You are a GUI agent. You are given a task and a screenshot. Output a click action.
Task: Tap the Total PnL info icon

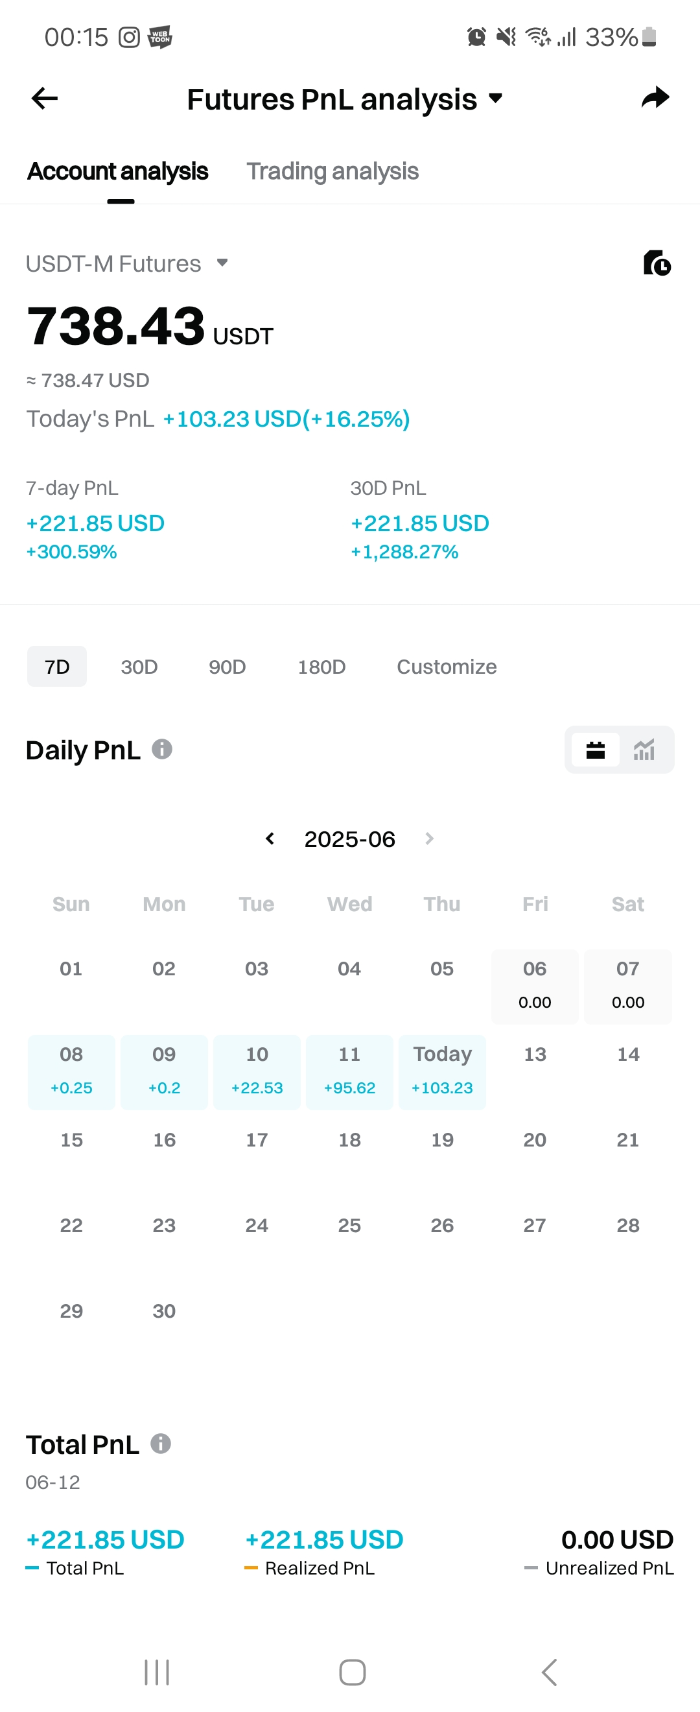click(161, 1443)
